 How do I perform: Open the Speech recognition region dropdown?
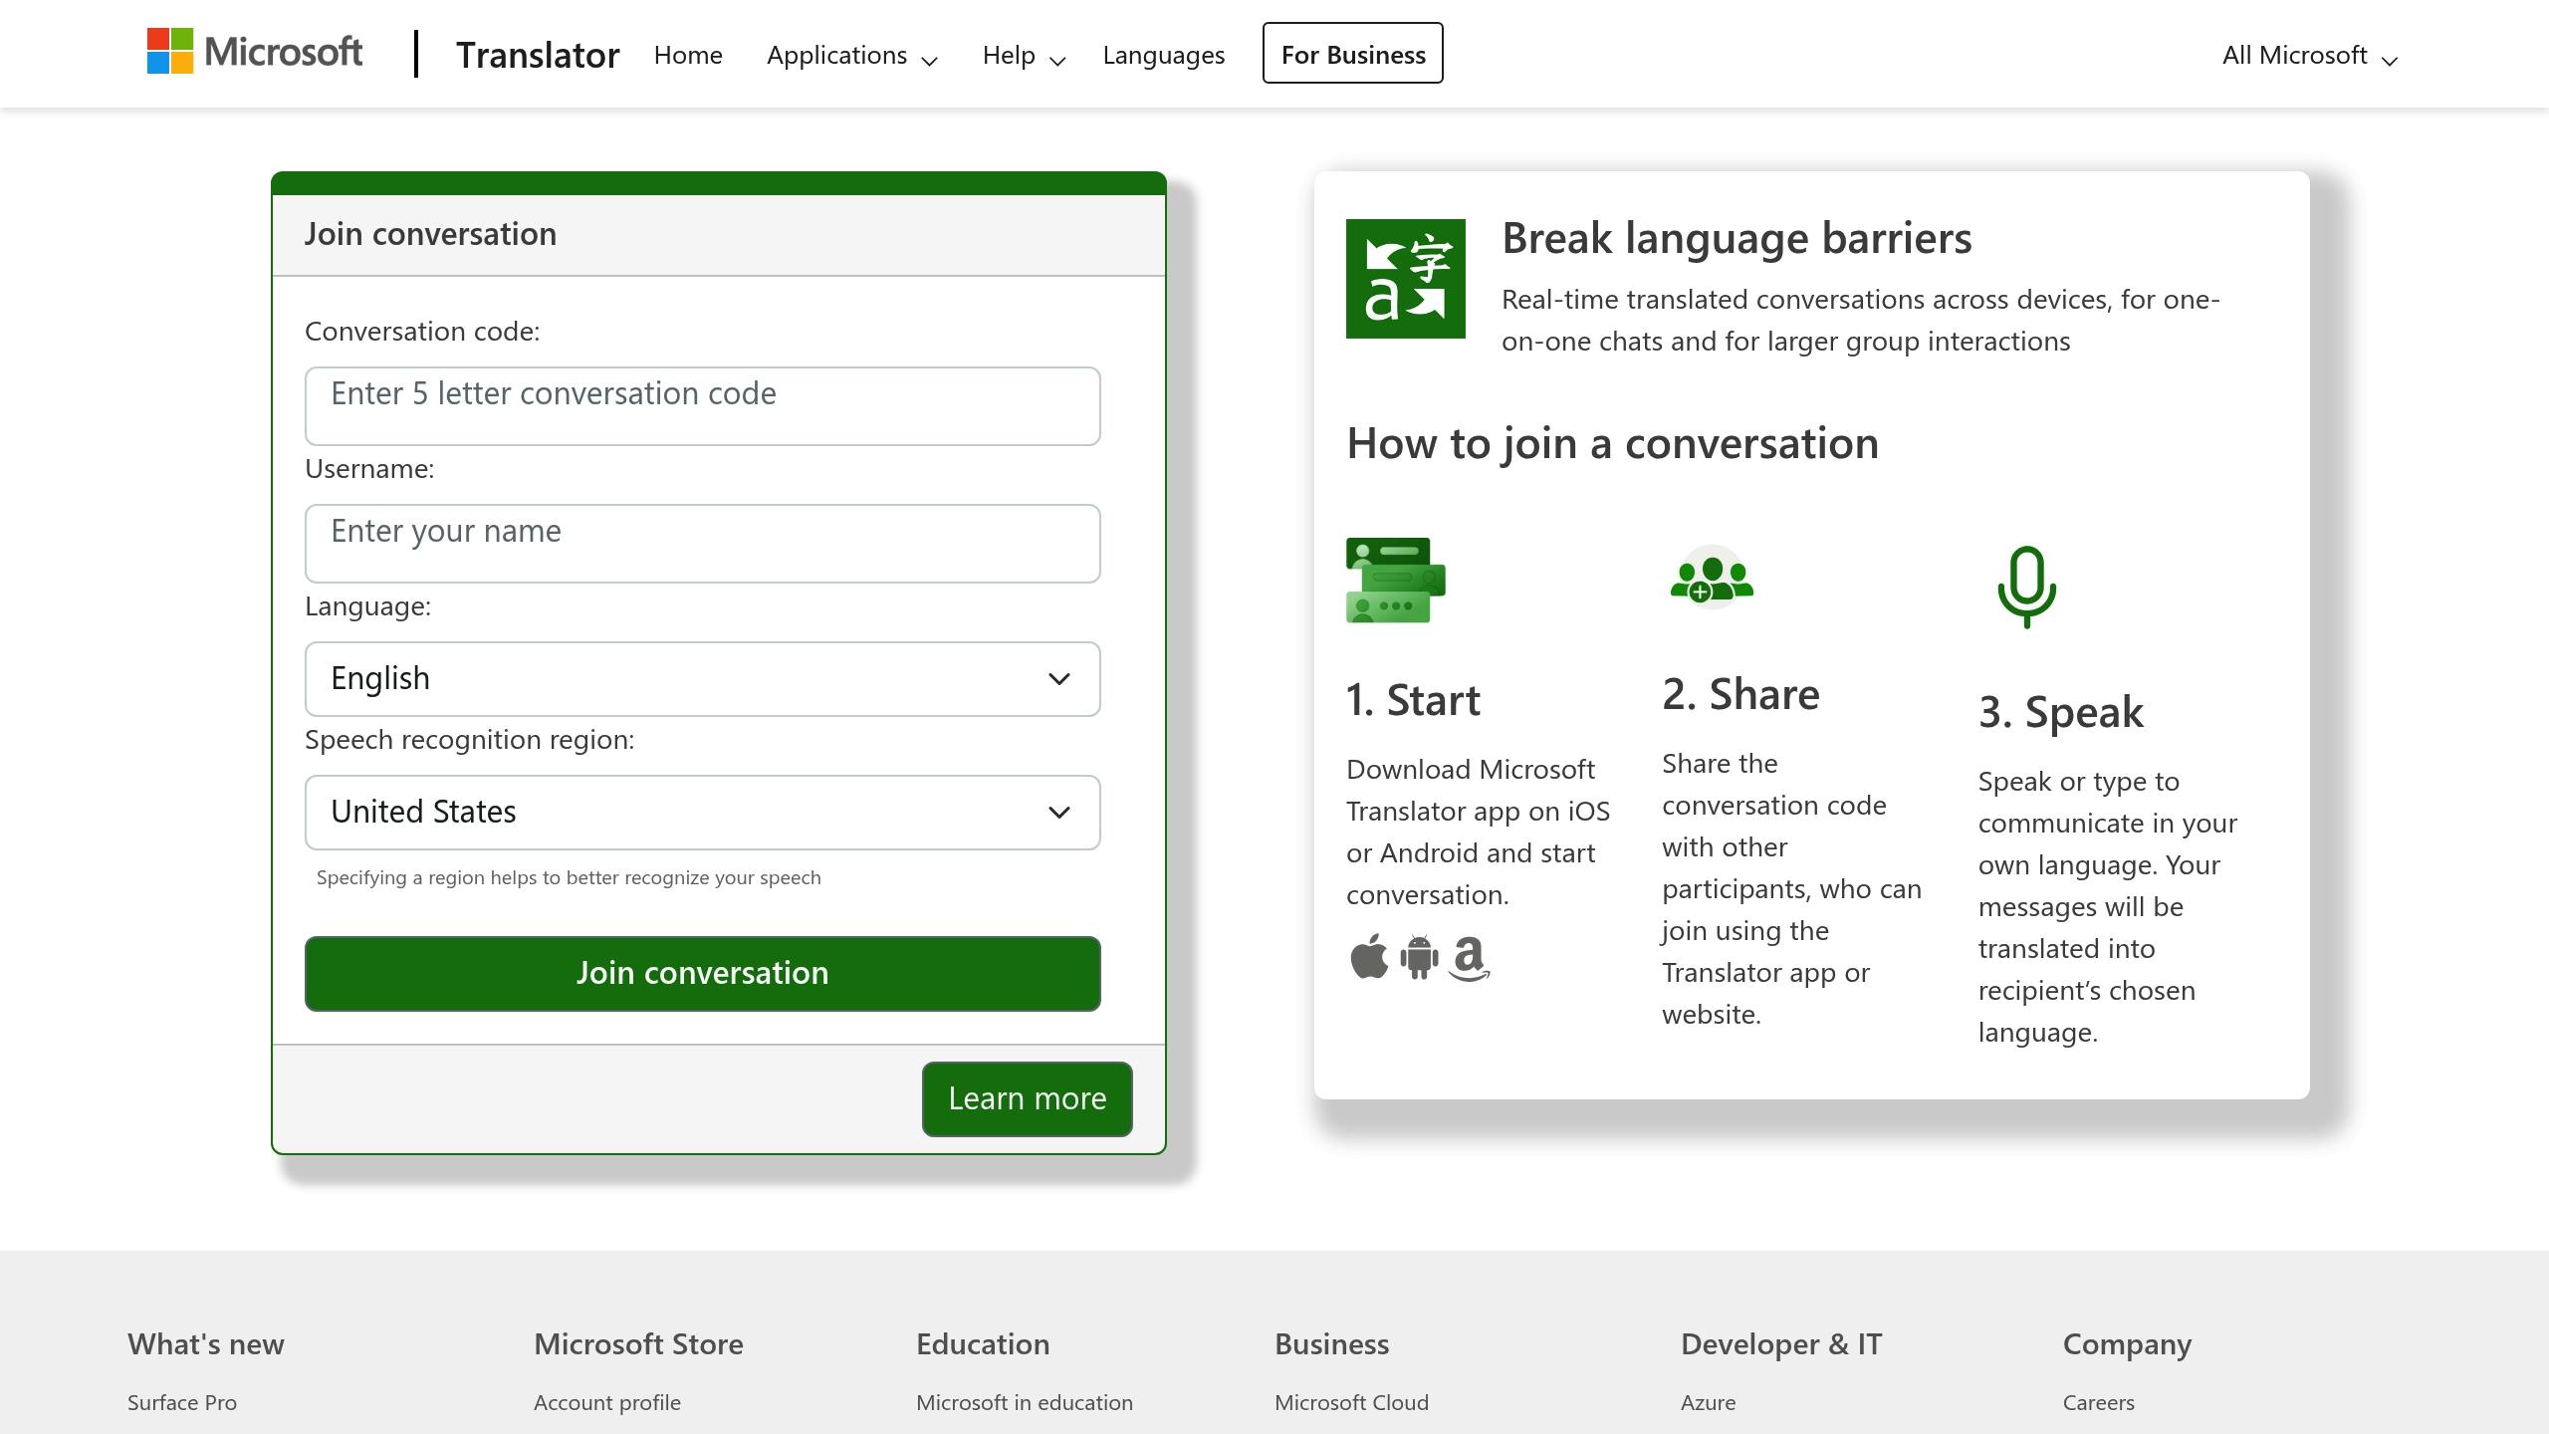point(702,812)
